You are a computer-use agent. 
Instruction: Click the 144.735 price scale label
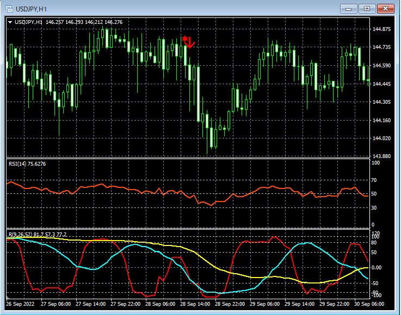(381, 47)
